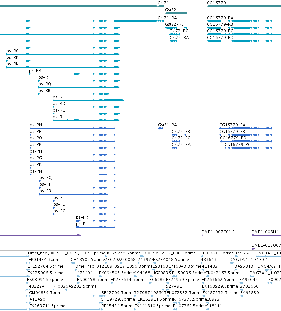The image size is (281, 311).
Task: Select the GstZ1 gene label
Action: (163, 3)
